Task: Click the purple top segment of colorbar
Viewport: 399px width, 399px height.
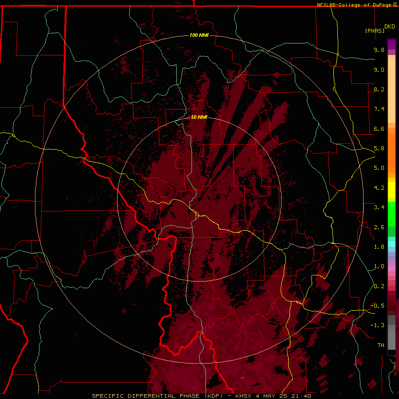Action: [391, 45]
